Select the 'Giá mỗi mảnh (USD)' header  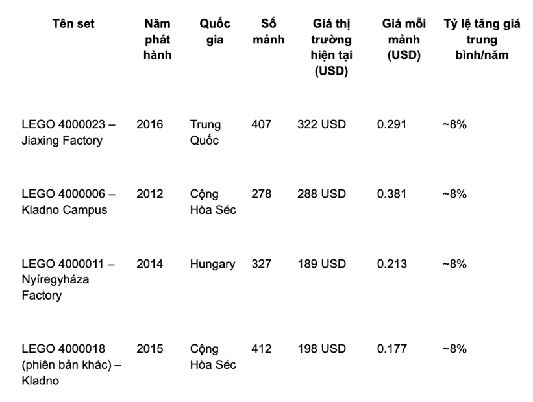point(404,40)
